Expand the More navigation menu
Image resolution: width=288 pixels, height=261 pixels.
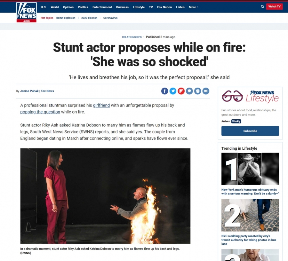point(193,7)
